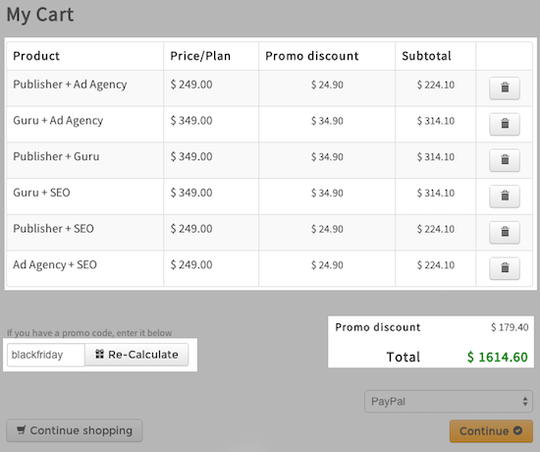Select the Publisher + Ad Agency product name
The image size is (540, 452).
[x=70, y=85]
